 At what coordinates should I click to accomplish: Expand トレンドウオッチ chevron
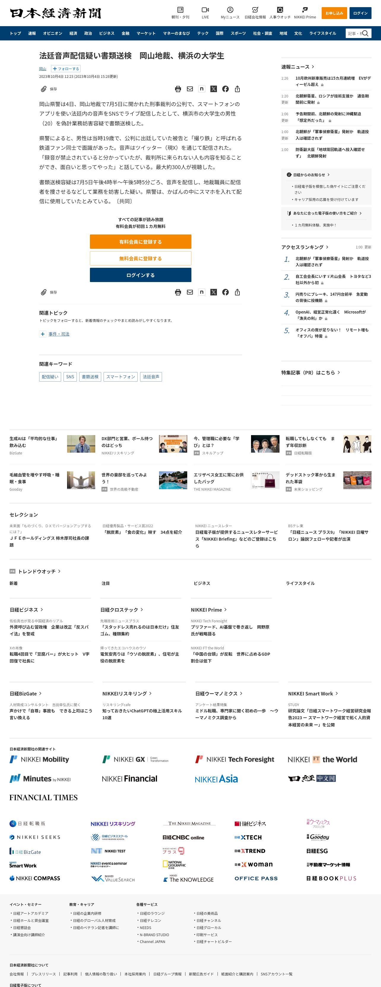pyautogui.click(x=59, y=571)
